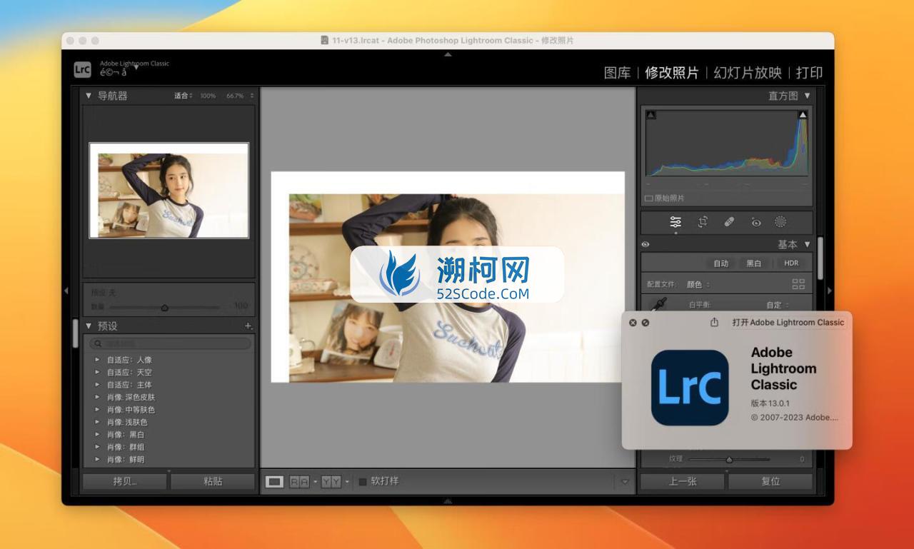Select the Red Eye correction tool
Viewport: 914px width, 549px height.
[756, 222]
